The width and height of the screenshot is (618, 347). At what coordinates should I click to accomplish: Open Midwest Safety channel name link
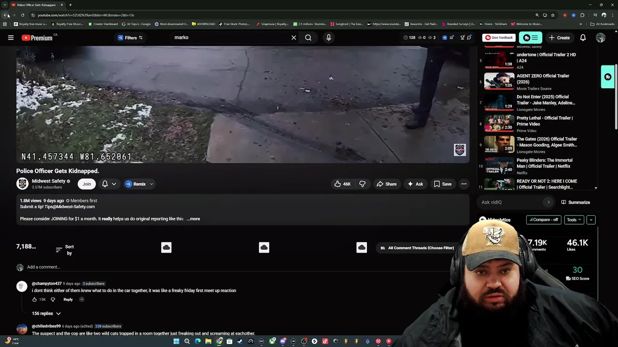[48, 181]
